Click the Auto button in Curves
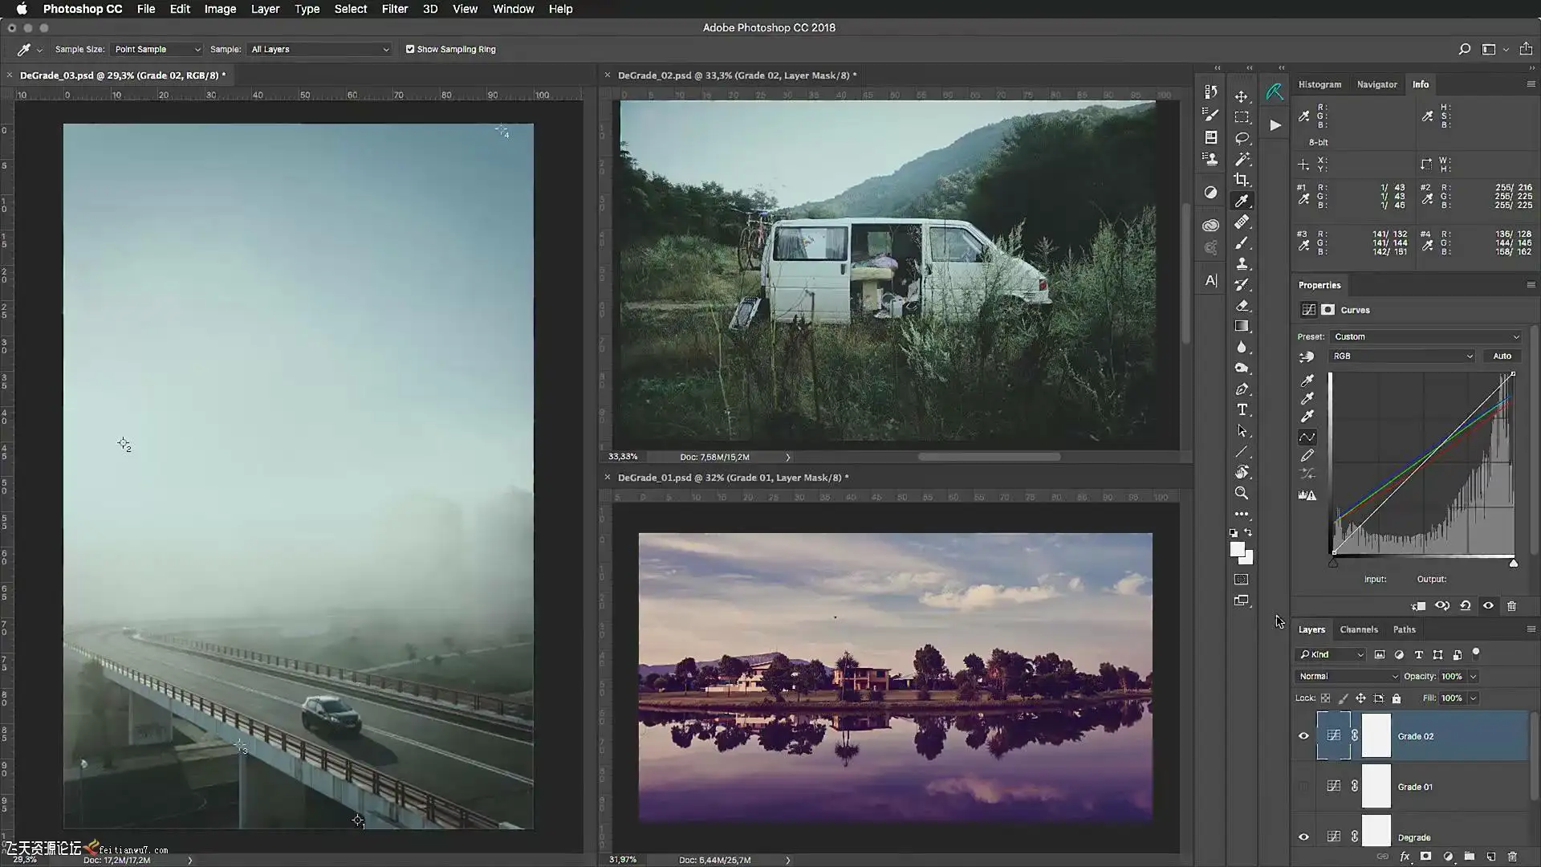This screenshot has height=867, width=1541. (1502, 356)
